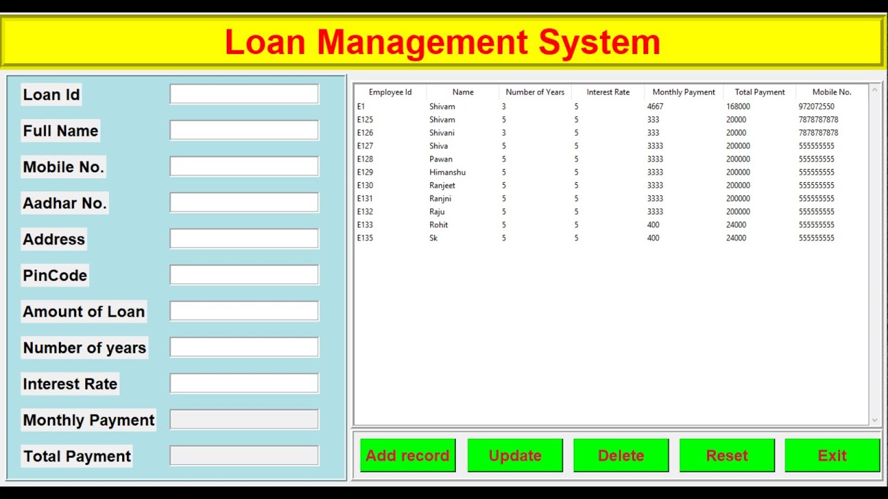Click the Total Payment column header
The image size is (888, 499).
[760, 92]
